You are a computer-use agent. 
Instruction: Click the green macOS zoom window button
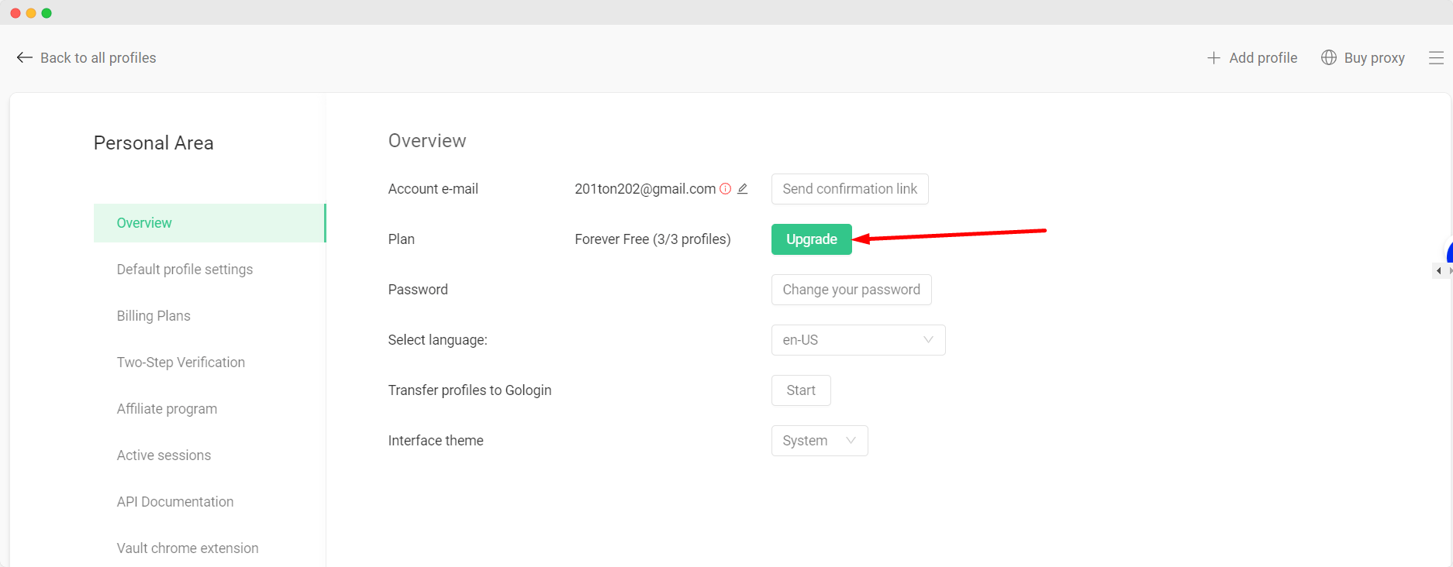click(47, 13)
